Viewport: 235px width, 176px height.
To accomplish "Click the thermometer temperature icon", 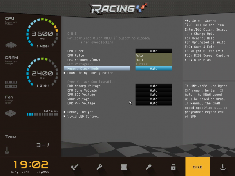I will [7, 150].
